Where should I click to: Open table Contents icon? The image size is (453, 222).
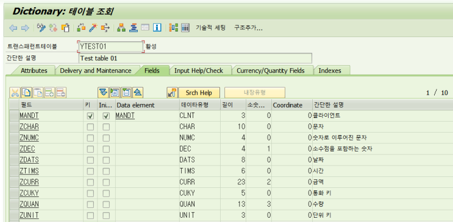185,28
